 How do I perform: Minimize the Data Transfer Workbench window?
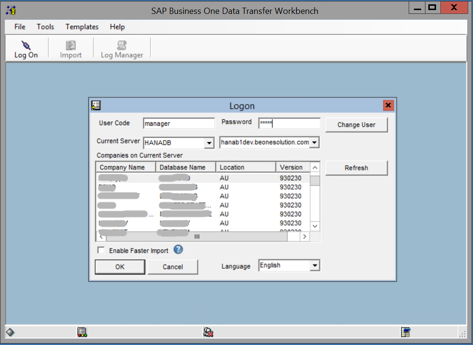pos(417,8)
